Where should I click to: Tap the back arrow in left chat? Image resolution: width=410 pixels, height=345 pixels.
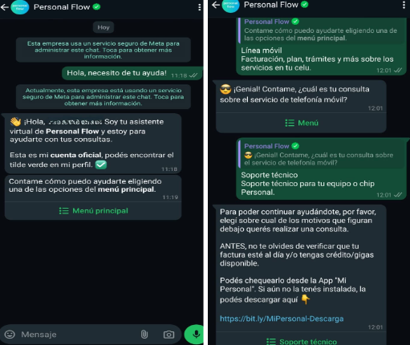pos(5,7)
